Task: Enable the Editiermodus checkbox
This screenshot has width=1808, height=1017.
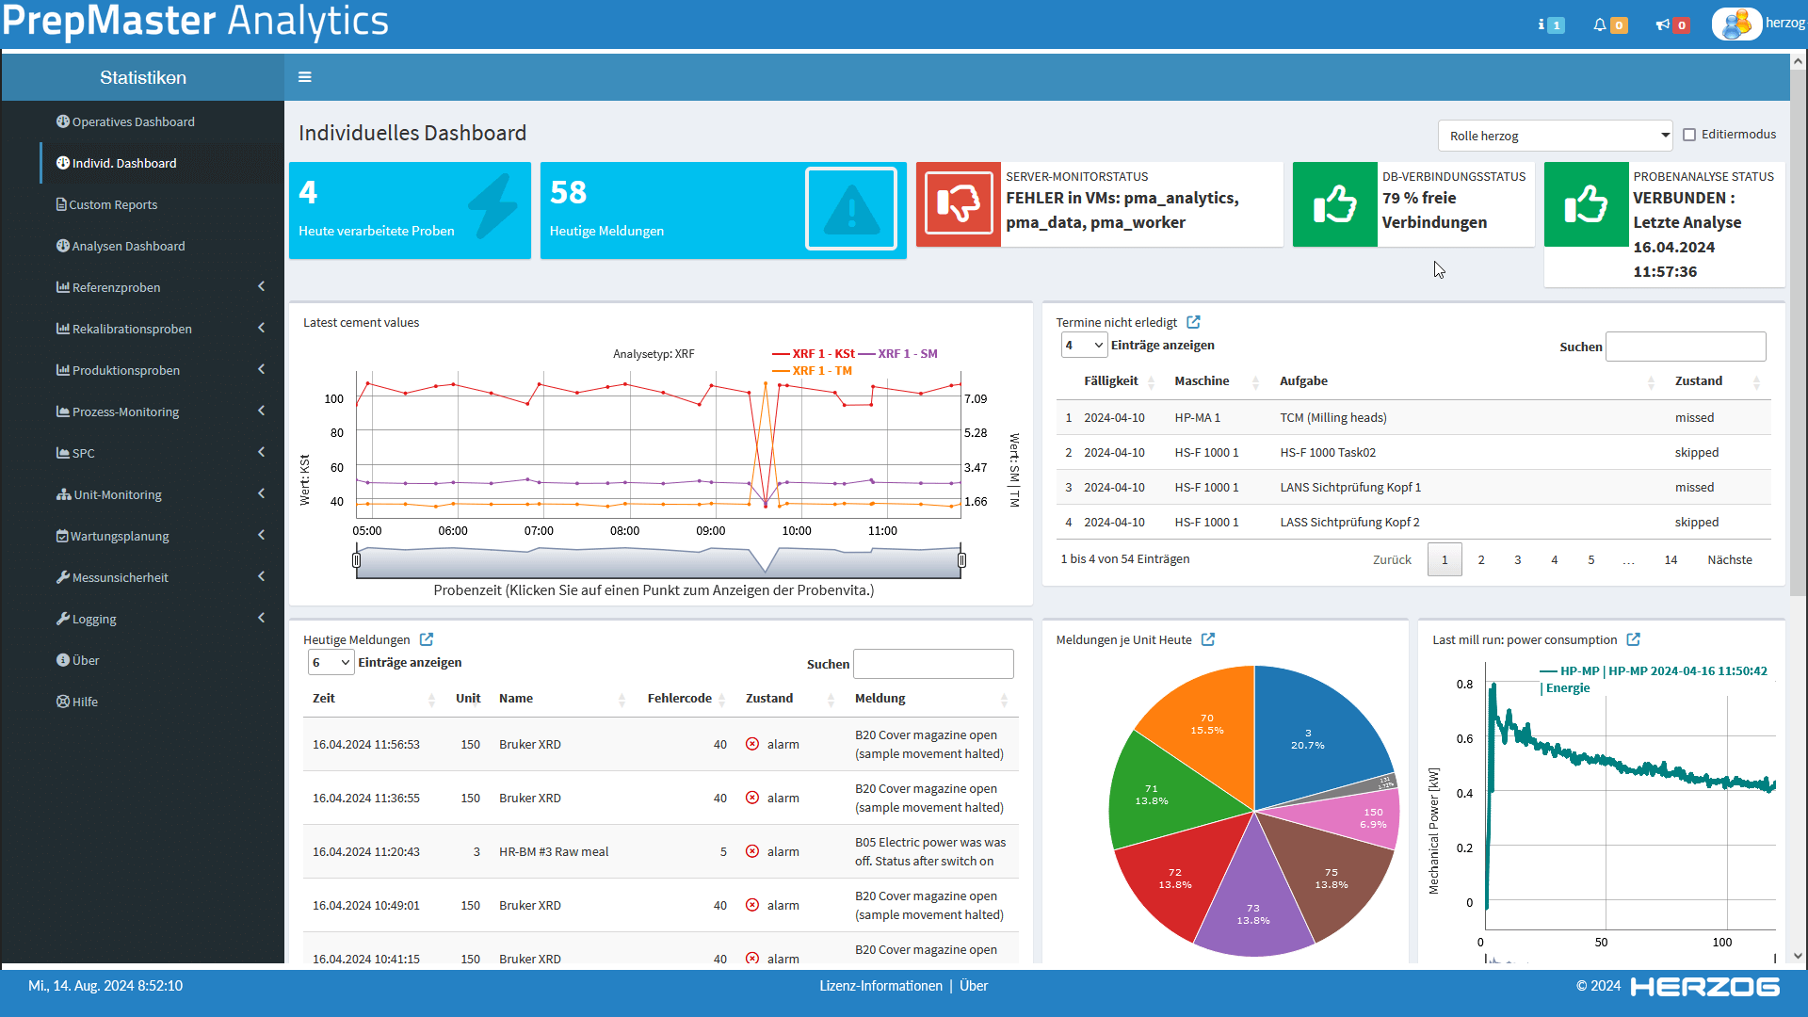Action: pyautogui.click(x=1689, y=135)
